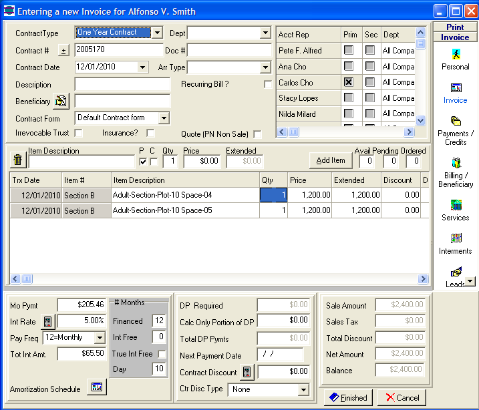
Task: Expand the Ctr Disc Type dropdown
Action: (303, 389)
